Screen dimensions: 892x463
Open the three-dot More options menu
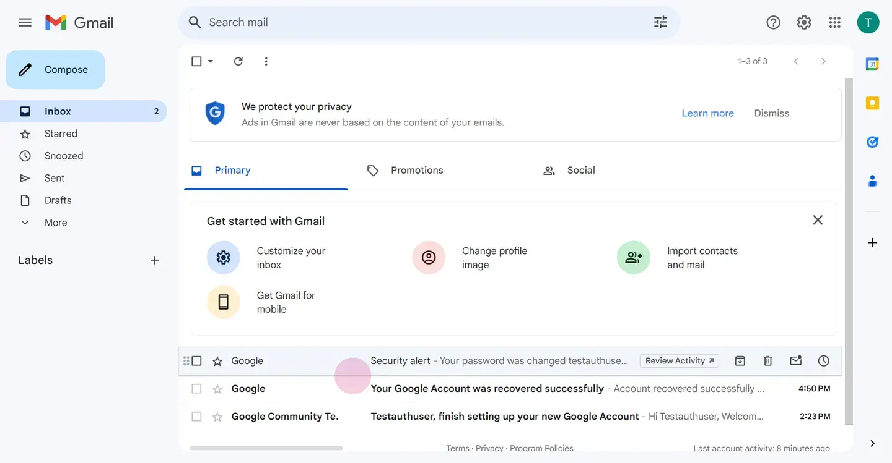[266, 61]
